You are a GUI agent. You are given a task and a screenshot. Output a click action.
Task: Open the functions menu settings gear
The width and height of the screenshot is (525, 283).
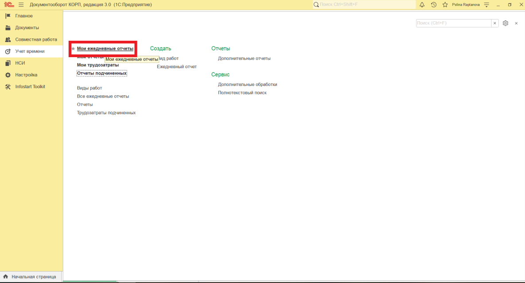506,23
